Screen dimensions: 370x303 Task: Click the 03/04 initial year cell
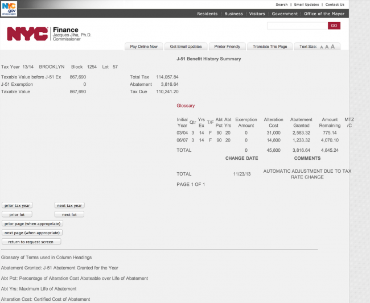coord(182,132)
